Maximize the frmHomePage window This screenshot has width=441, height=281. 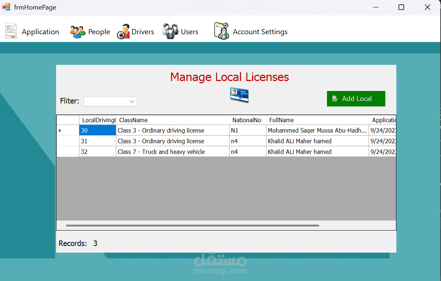click(401, 7)
